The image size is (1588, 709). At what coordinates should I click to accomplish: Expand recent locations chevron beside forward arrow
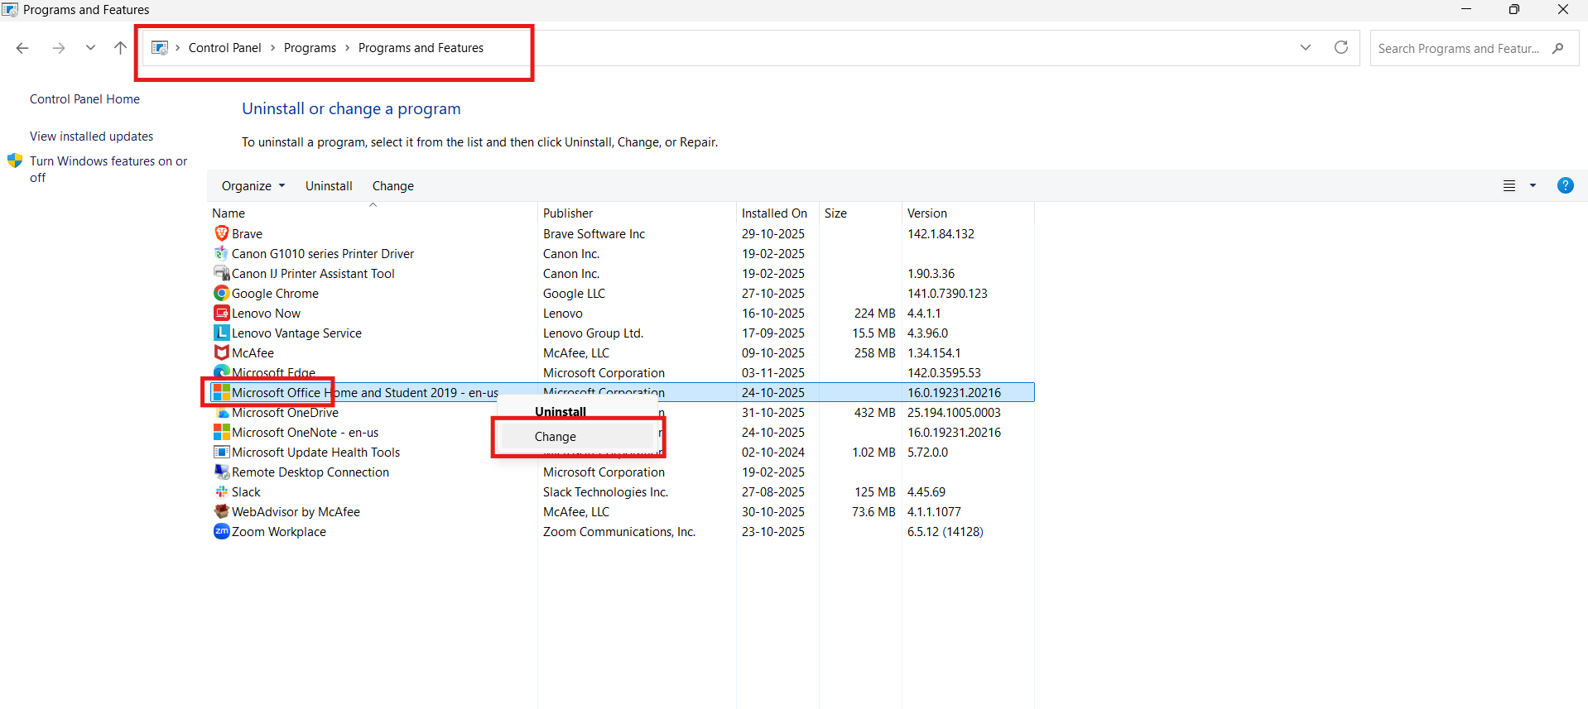(90, 48)
